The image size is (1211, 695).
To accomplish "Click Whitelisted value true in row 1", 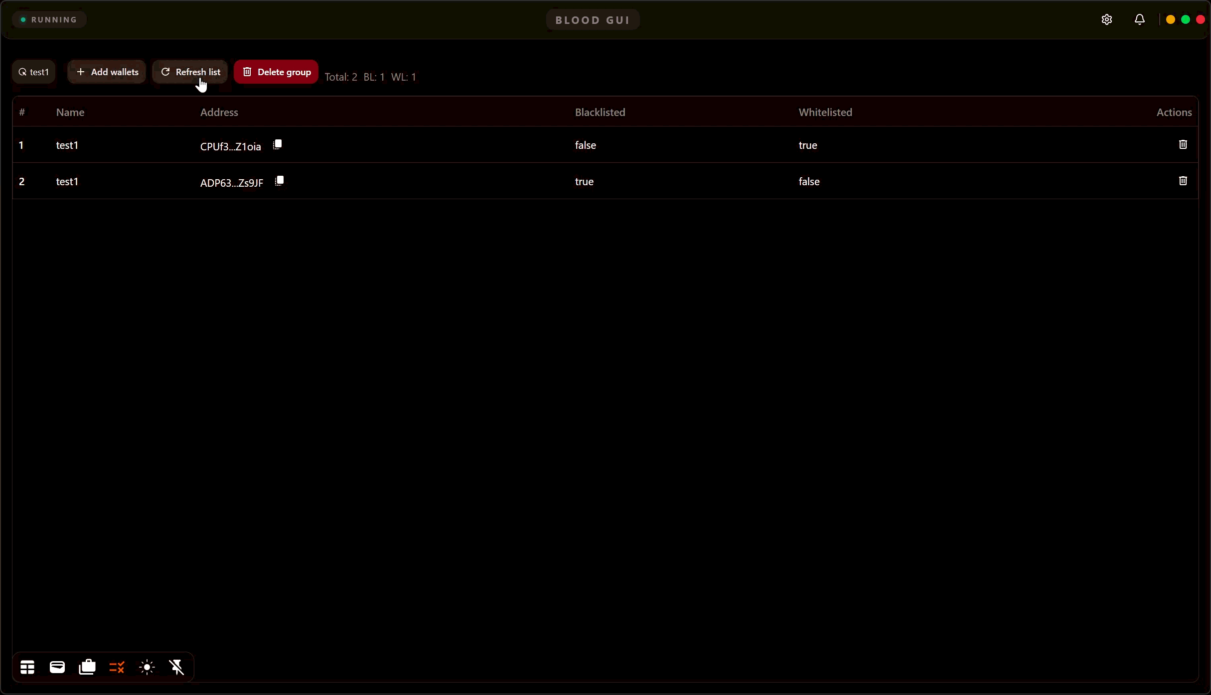I will (808, 145).
